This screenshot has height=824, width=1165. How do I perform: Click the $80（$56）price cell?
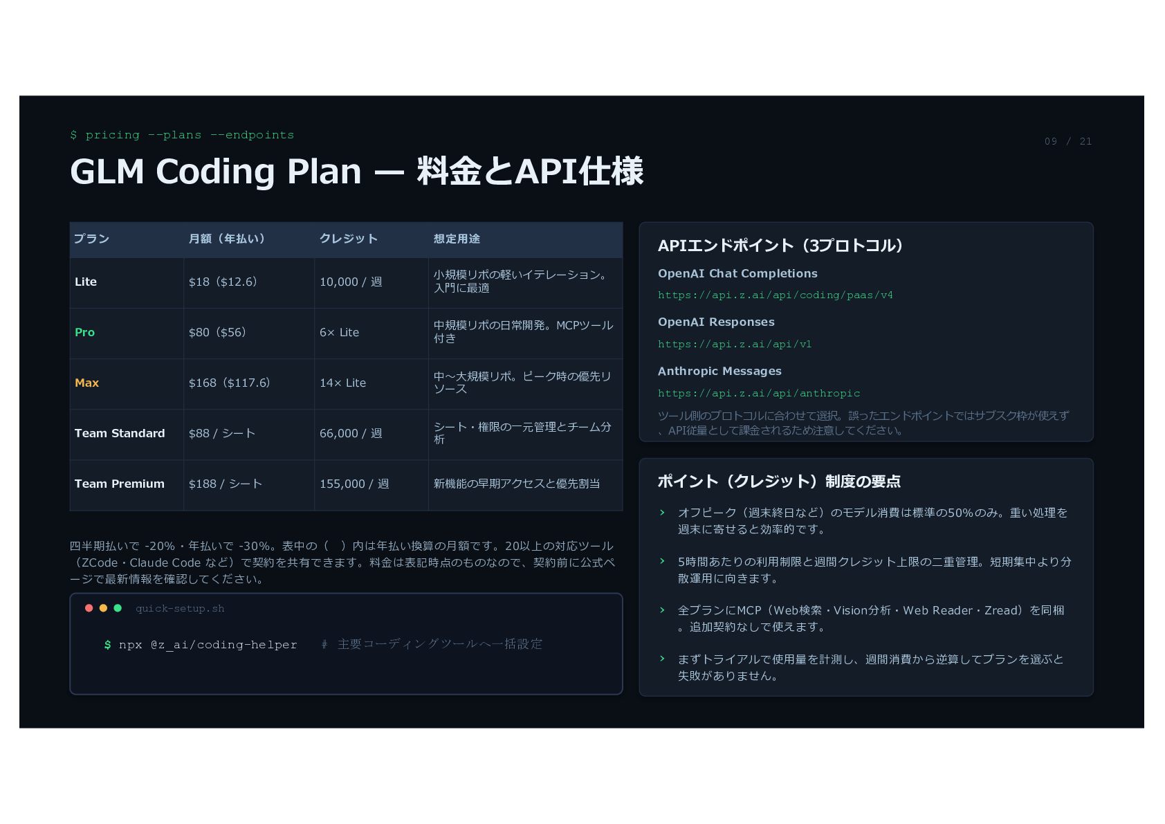click(x=249, y=333)
